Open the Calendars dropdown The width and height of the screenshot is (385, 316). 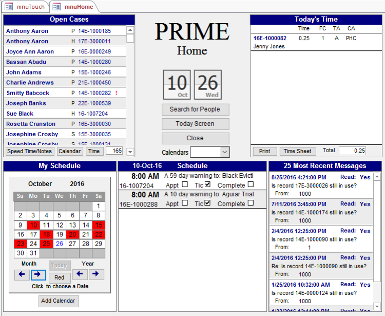coord(224,152)
